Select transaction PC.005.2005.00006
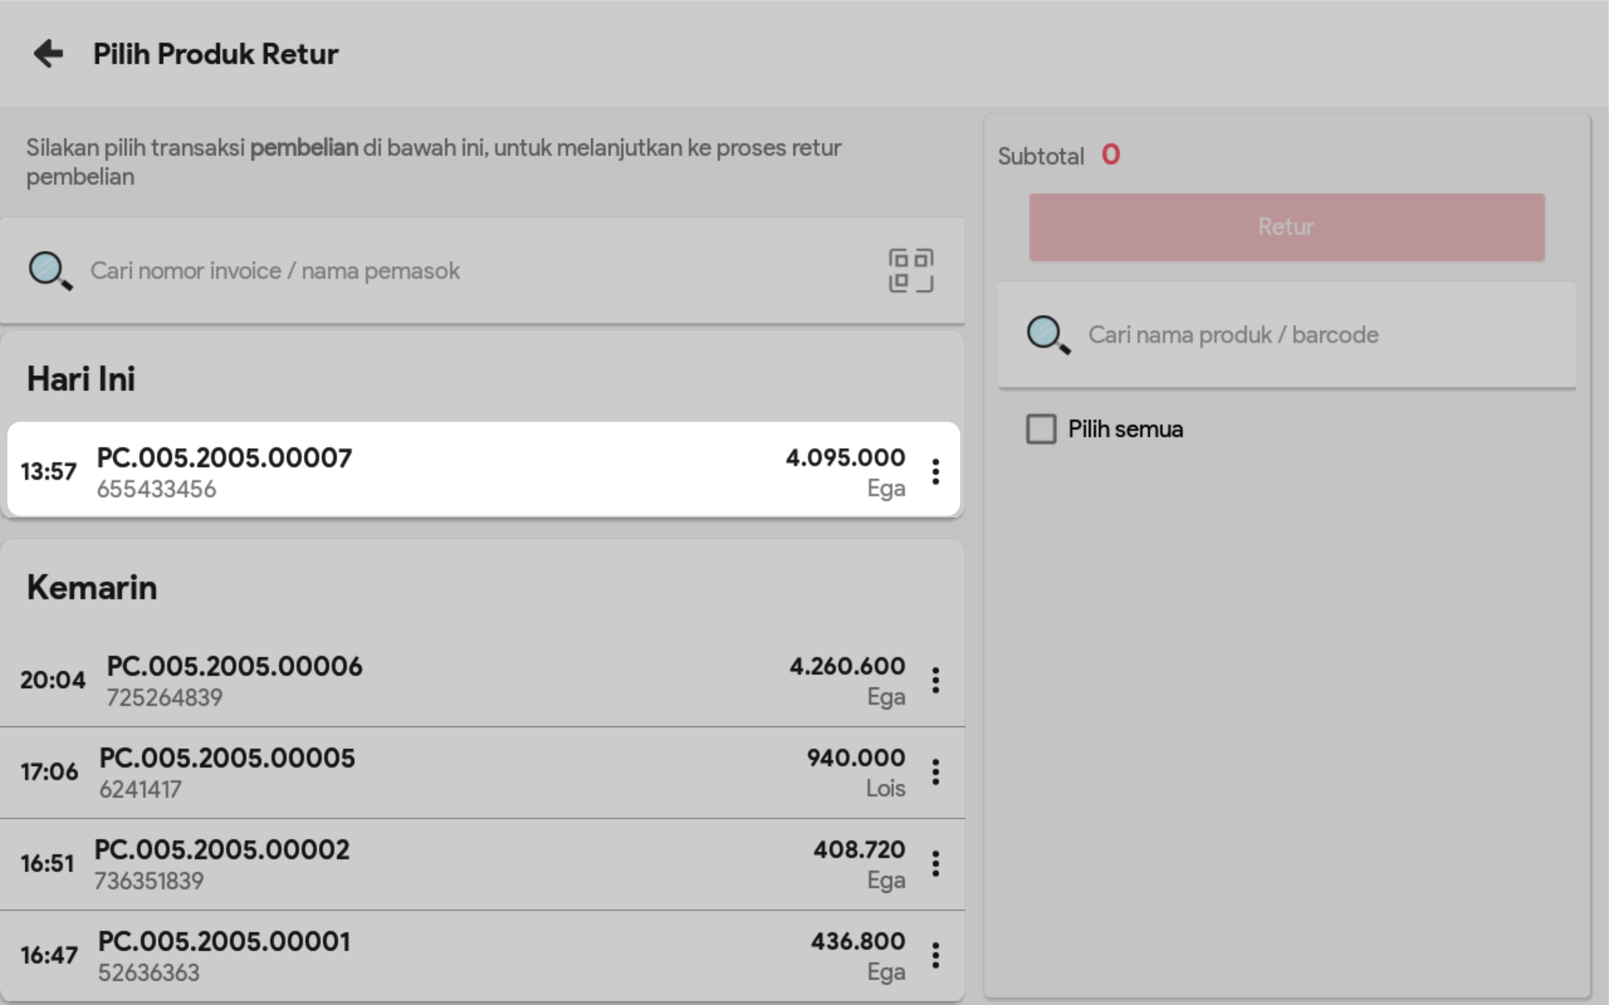Viewport: 1609px width, 1005px height. pyautogui.click(x=466, y=680)
